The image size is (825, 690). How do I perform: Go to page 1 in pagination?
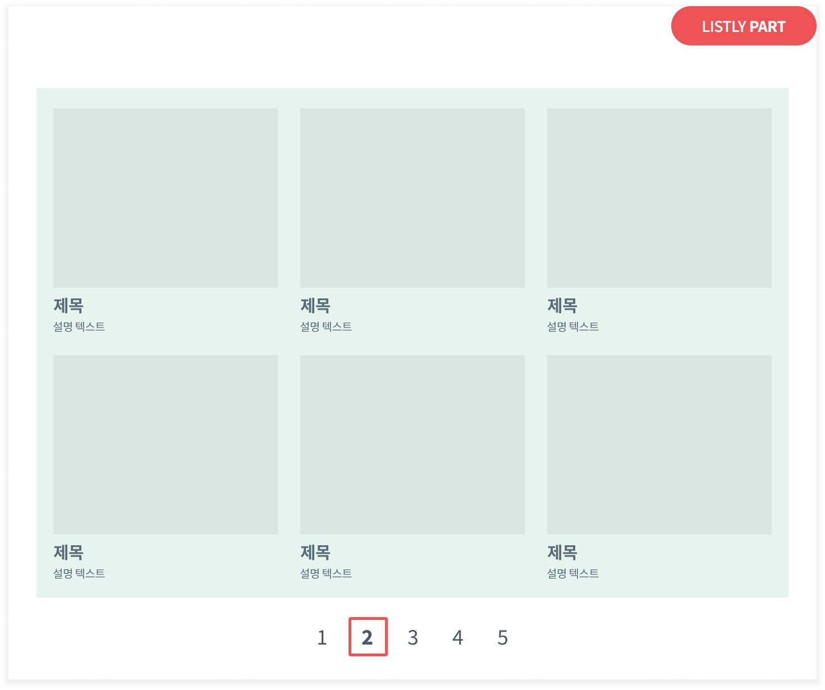tap(322, 637)
